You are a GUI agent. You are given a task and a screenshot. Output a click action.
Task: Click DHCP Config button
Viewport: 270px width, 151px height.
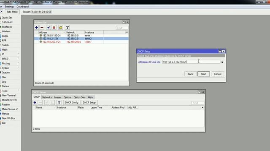point(72,102)
